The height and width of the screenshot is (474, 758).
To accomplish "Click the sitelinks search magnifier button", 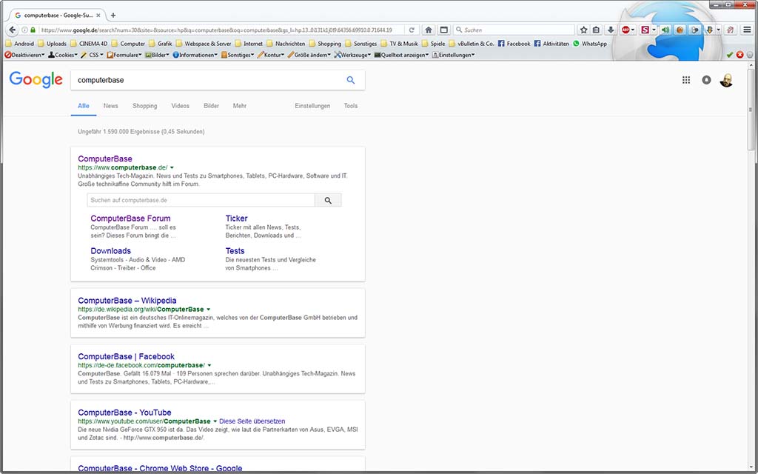I will pos(328,200).
